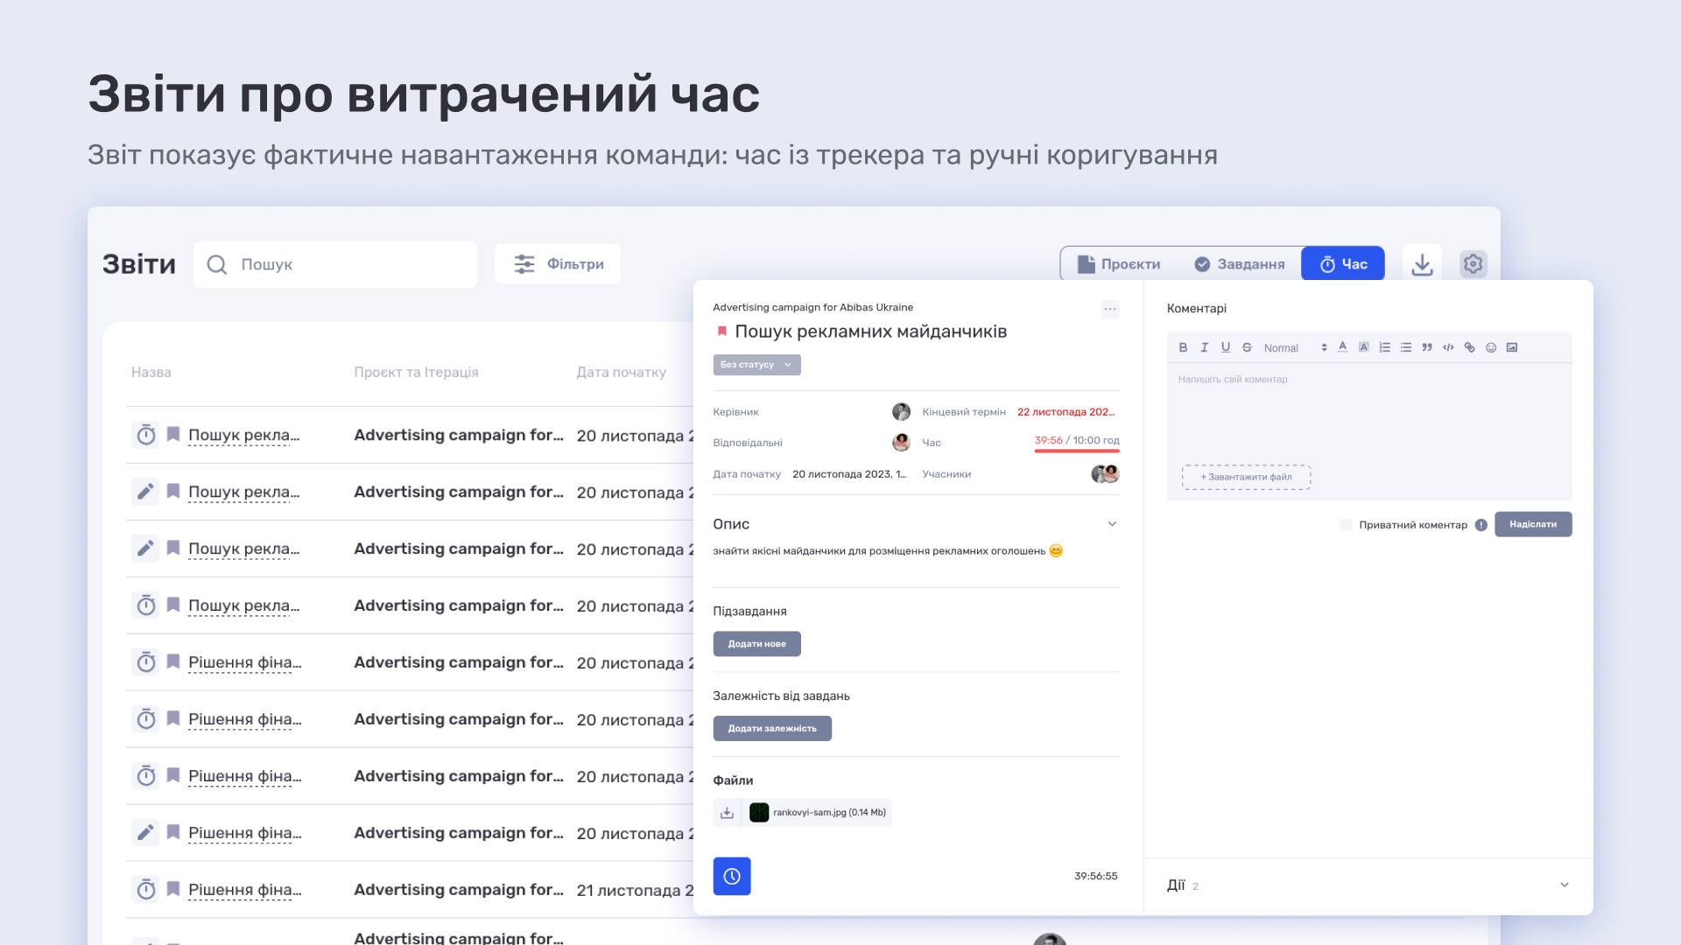Click the 'Додати залежність' button
1681x945 pixels.
[x=772, y=728]
